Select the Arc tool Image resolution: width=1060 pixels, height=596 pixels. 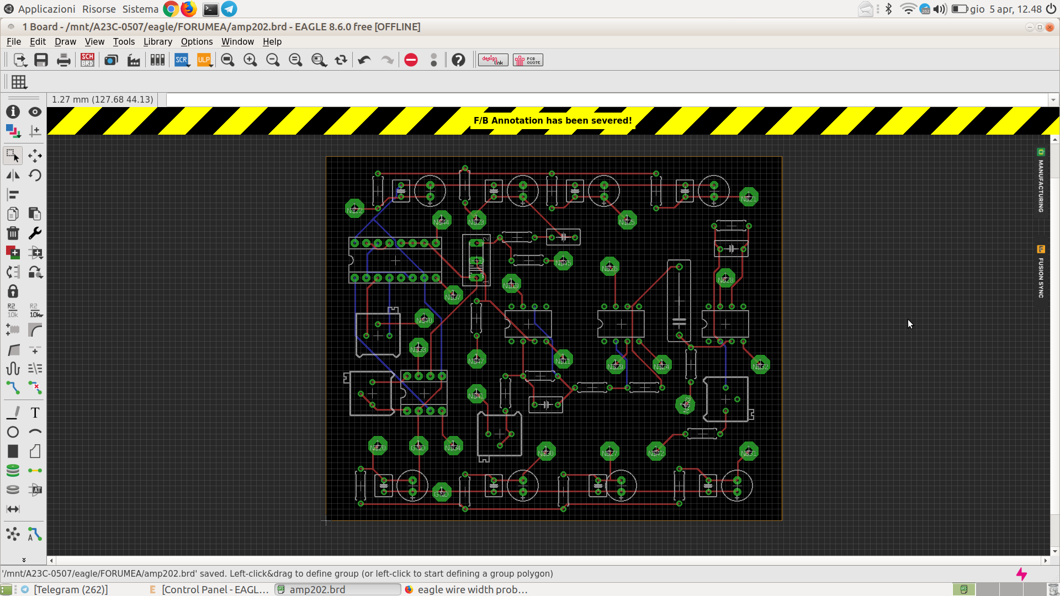(35, 432)
